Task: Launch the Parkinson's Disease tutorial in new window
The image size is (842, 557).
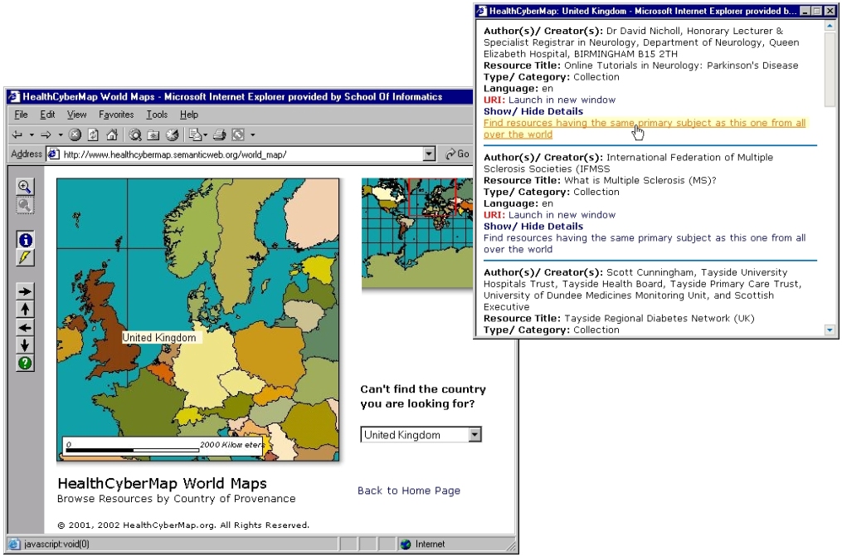Action: tap(562, 100)
